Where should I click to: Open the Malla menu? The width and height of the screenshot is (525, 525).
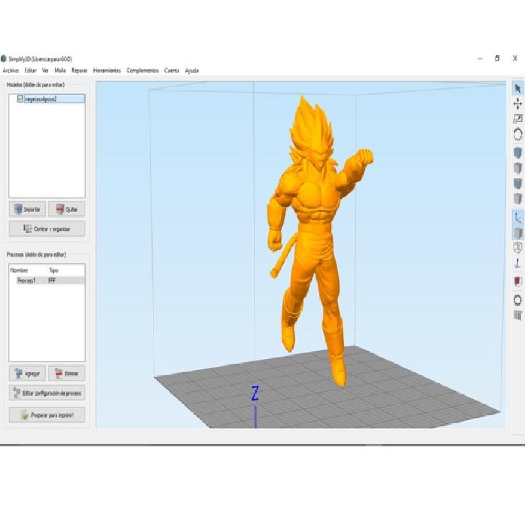click(60, 70)
